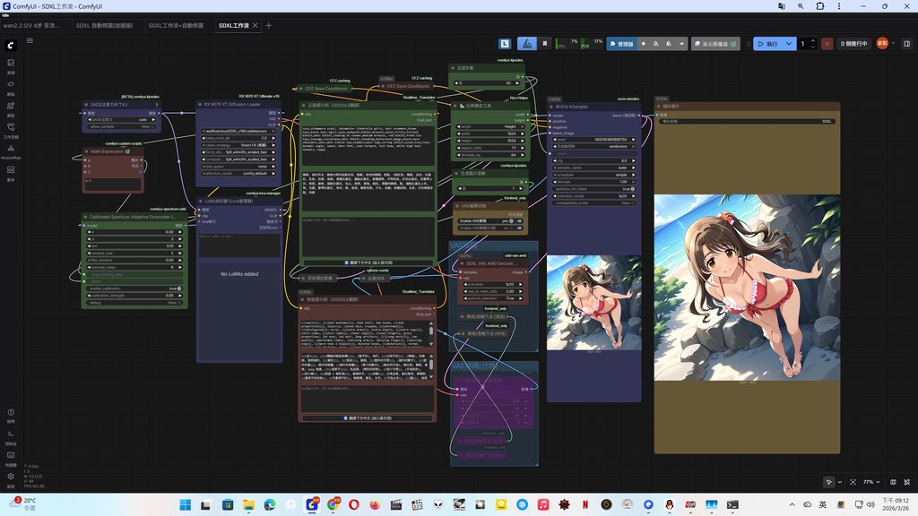
Task: Open the 77% zoom level dropdown
Action: click(871, 482)
